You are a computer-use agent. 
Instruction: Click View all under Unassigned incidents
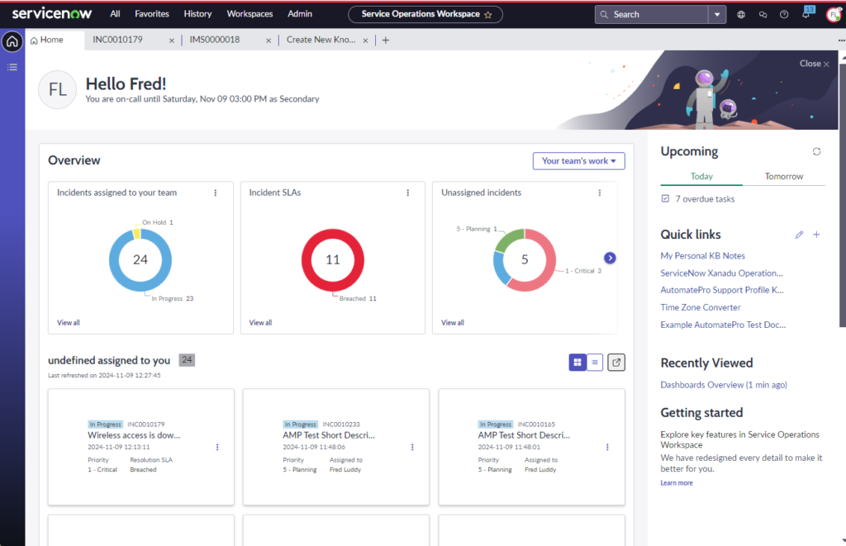(452, 322)
